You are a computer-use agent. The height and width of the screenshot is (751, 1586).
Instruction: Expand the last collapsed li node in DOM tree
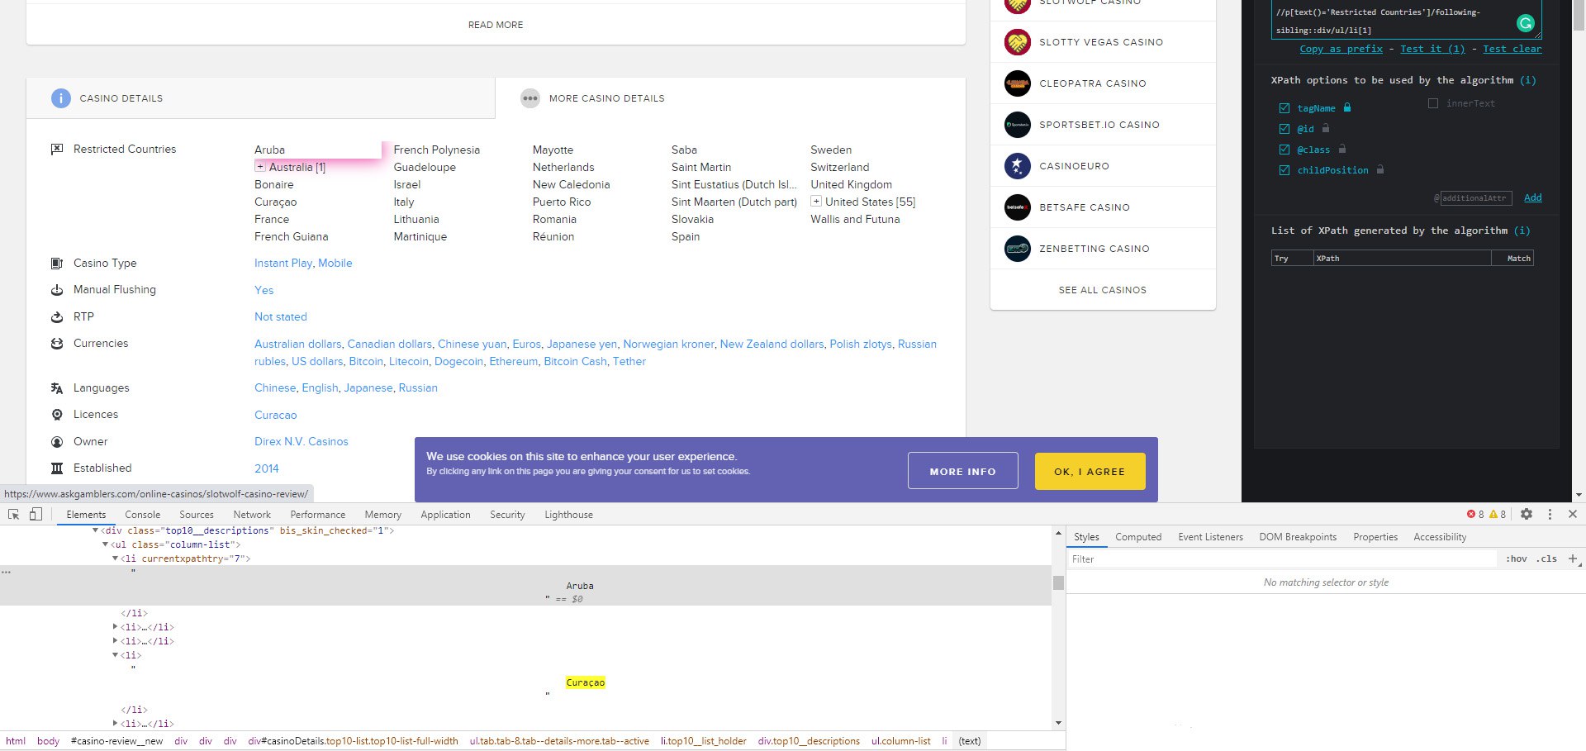116,724
